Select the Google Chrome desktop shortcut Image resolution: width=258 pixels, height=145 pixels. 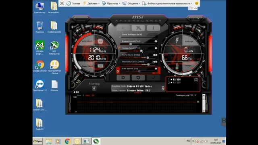click(x=40, y=66)
